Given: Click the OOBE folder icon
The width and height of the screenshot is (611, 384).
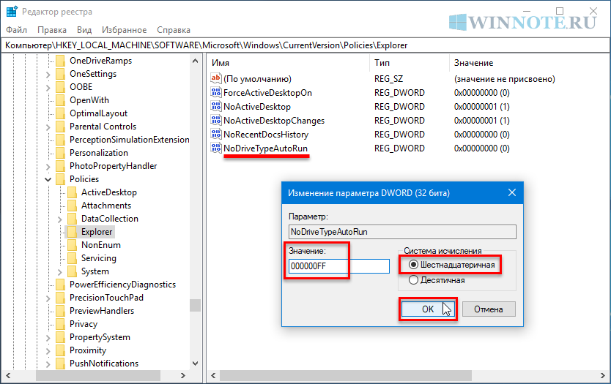Looking at the screenshot, I should 60,87.
